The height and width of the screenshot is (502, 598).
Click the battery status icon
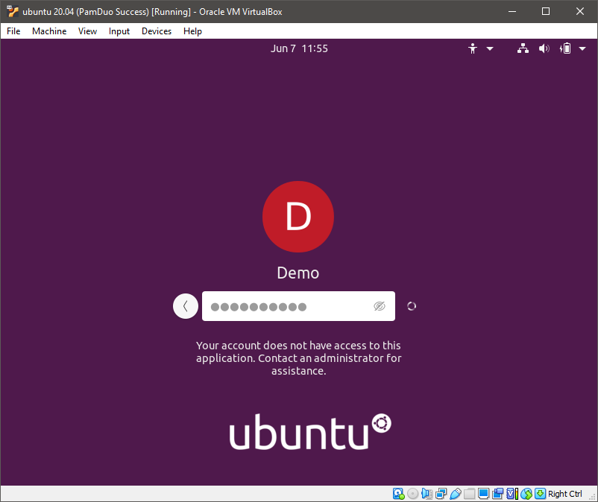point(565,48)
